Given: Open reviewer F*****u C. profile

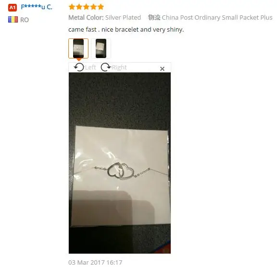Looking at the screenshot, I should point(37,7).
